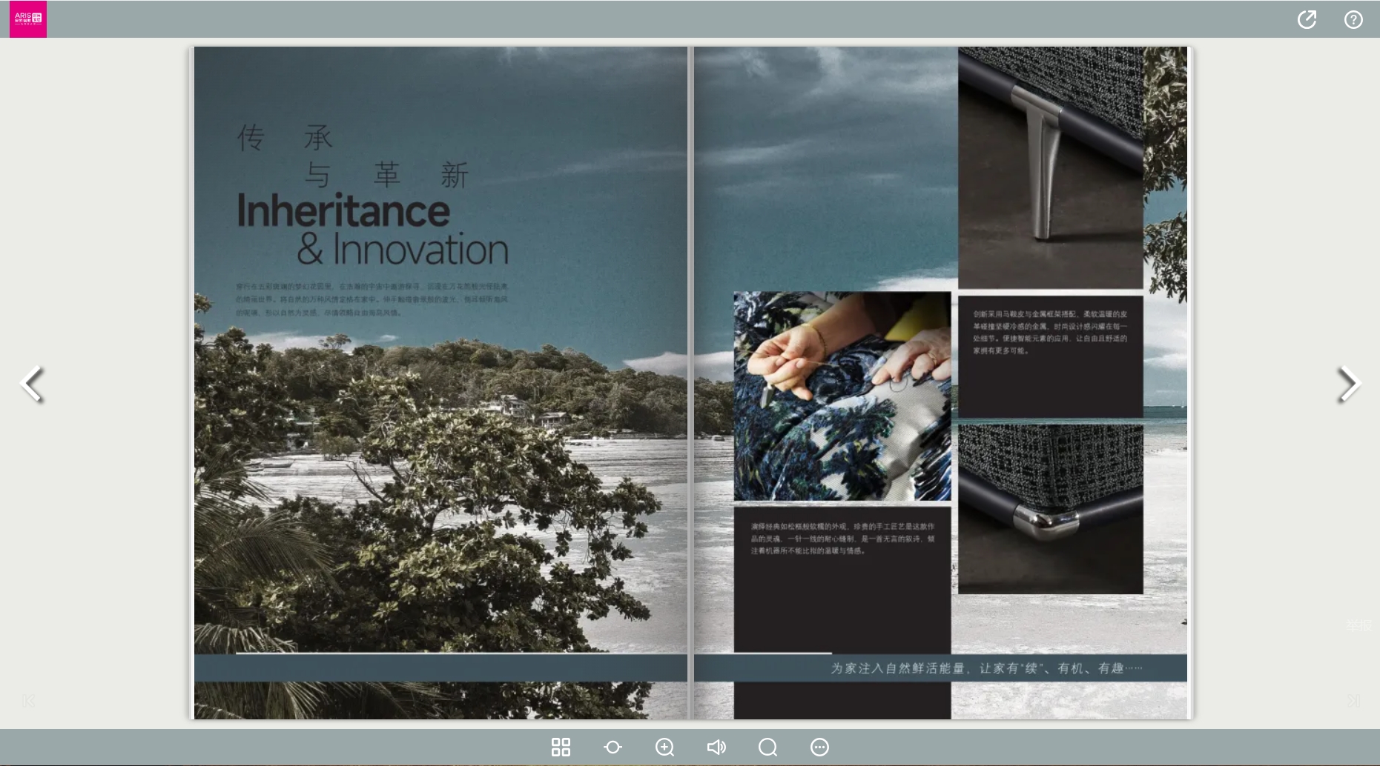This screenshot has height=766, width=1380.
Task: Go to the next page arrow
Action: coord(1349,384)
